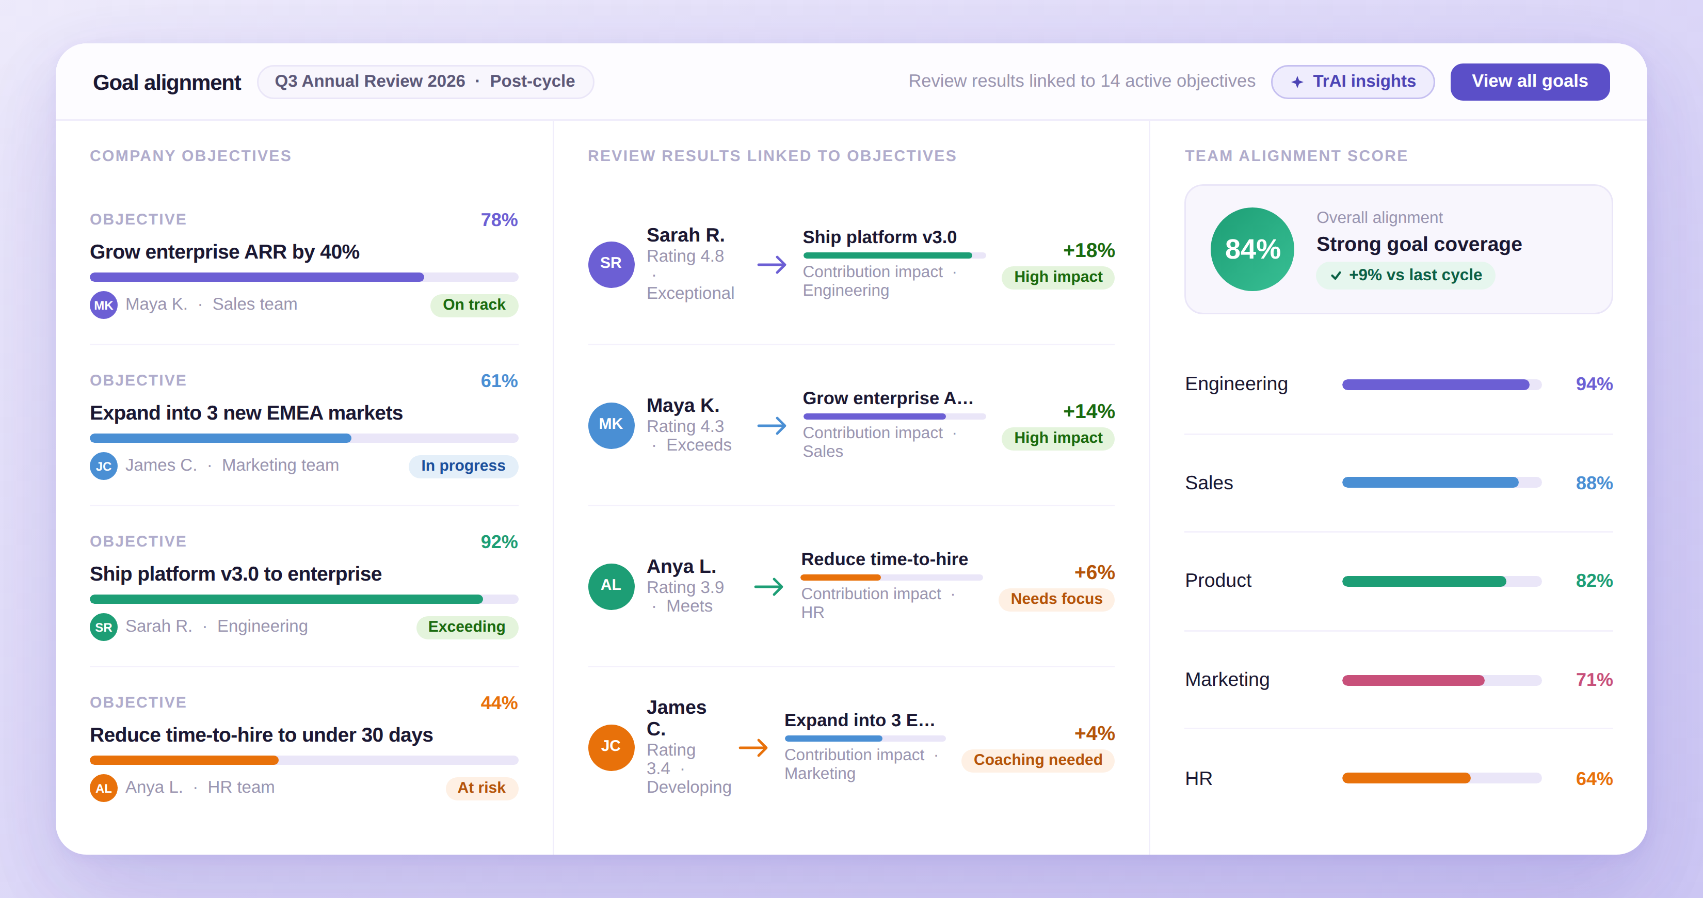
Task: Click Grow enterprise ARR by 40% progress bar
Action: pos(303,277)
